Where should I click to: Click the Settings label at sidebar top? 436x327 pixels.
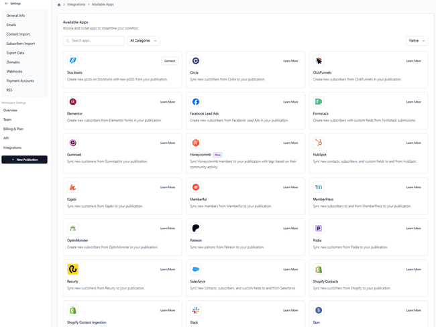pyautogui.click(x=15, y=3)
